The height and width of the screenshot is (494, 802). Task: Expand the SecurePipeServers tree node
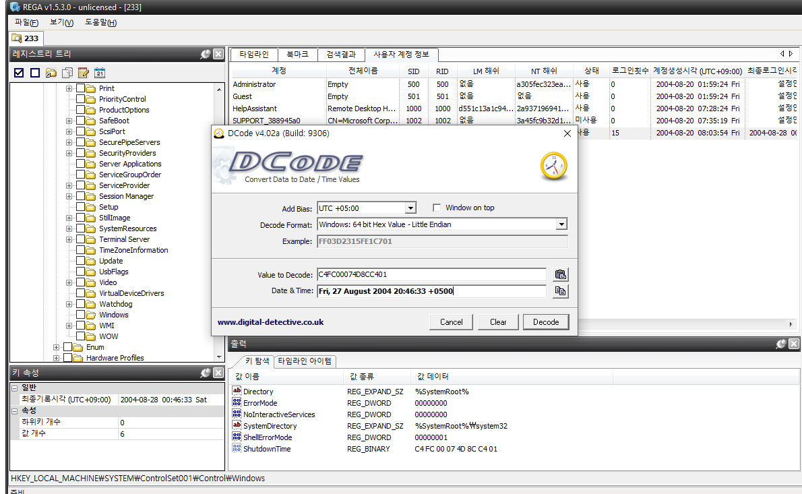tap(69, 142)
